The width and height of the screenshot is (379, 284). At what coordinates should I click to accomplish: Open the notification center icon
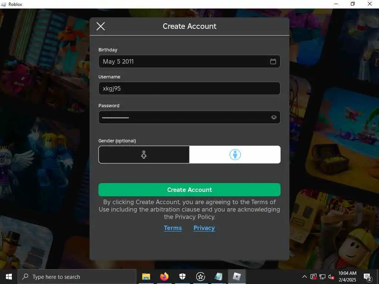tap(368, 277)
